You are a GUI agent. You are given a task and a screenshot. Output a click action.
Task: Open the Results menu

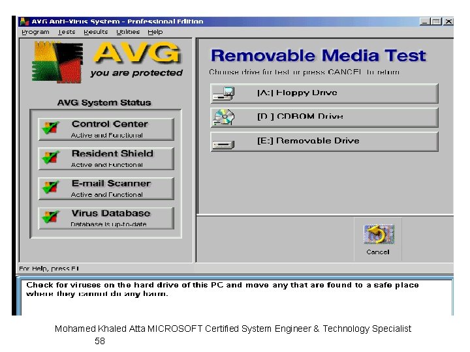(95, 32)
